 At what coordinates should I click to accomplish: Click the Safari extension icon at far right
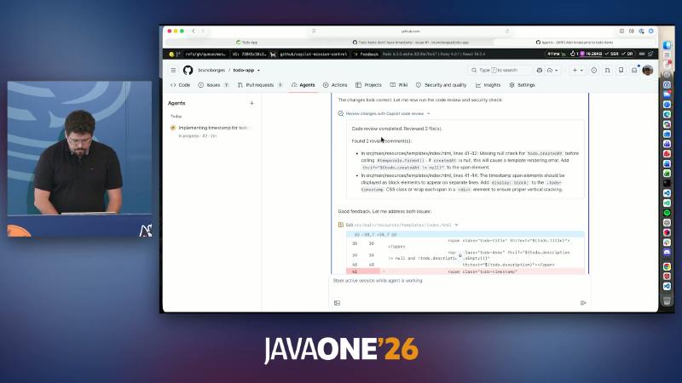coord(651,31)
